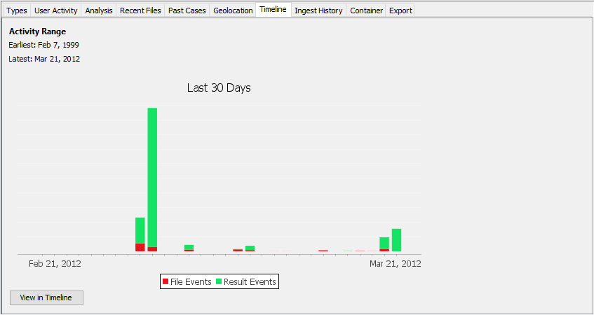Click the tallest green bar in the chart
The width and height of the screenshot is (594, 315).
152,175
